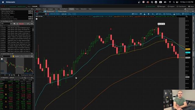The image size is (195, 110).
Task: Open the Edit Studies flask icon
Action: (x=144, y=14)
